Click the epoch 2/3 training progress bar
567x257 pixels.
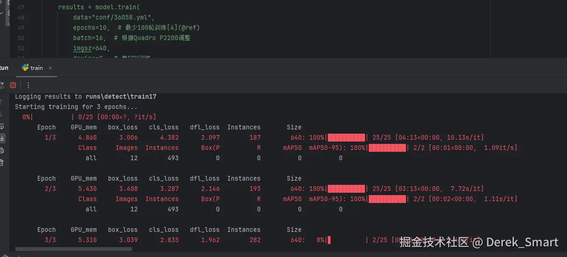coord(346,189)
